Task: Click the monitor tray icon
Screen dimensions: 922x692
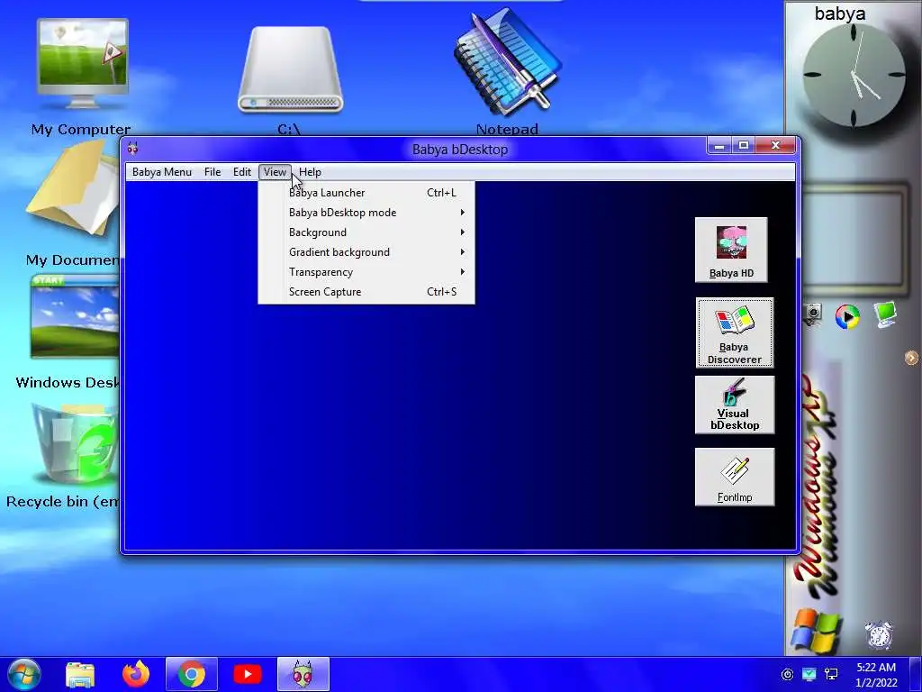Action: coord(809,674)
